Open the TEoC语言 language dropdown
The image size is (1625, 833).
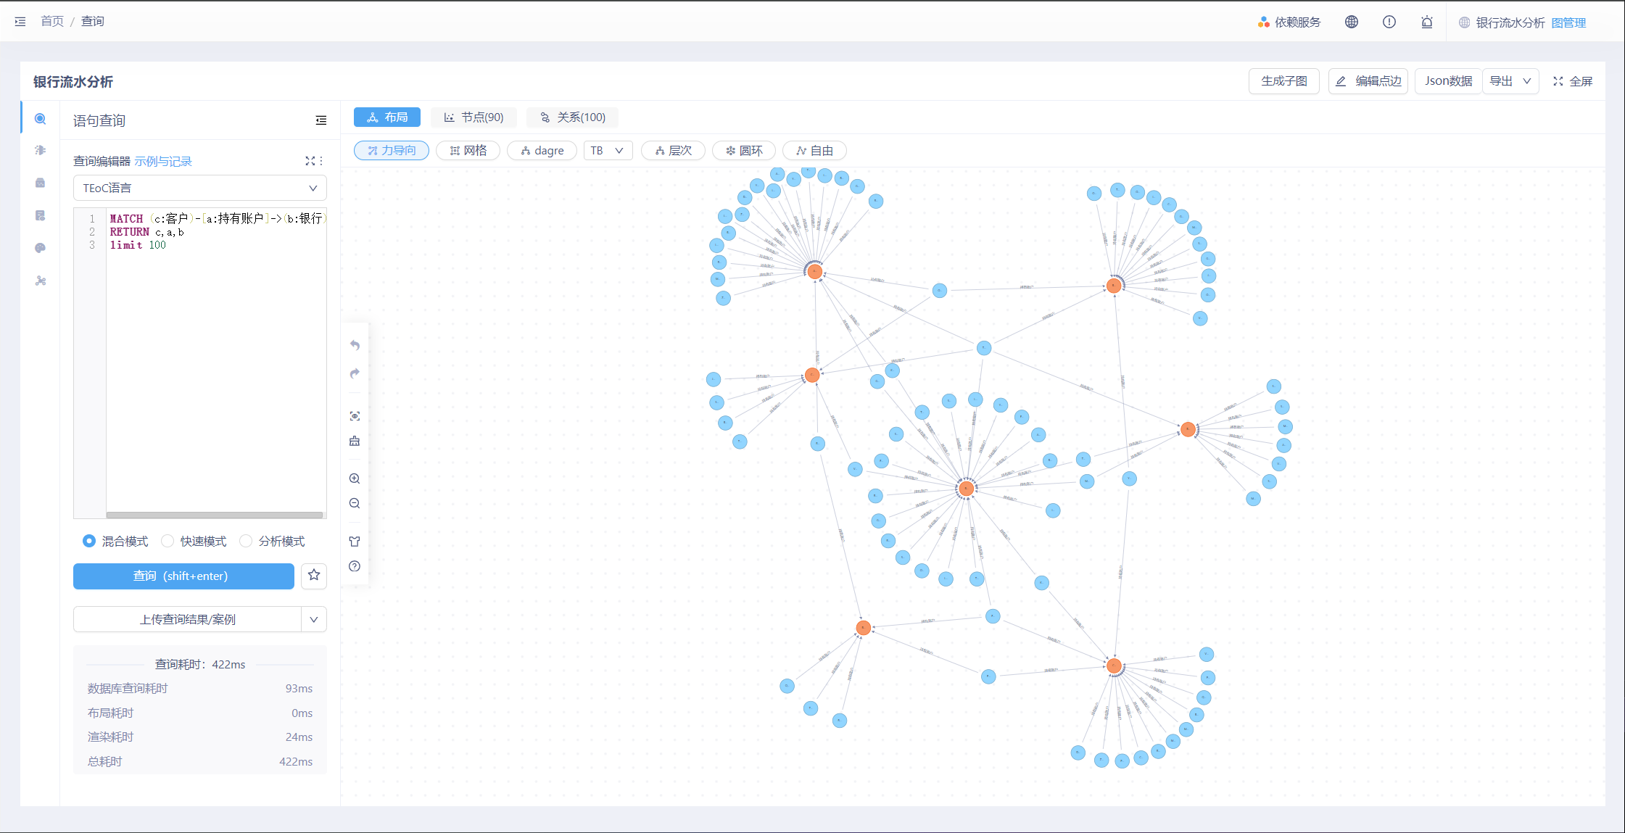tap(199, 188)
